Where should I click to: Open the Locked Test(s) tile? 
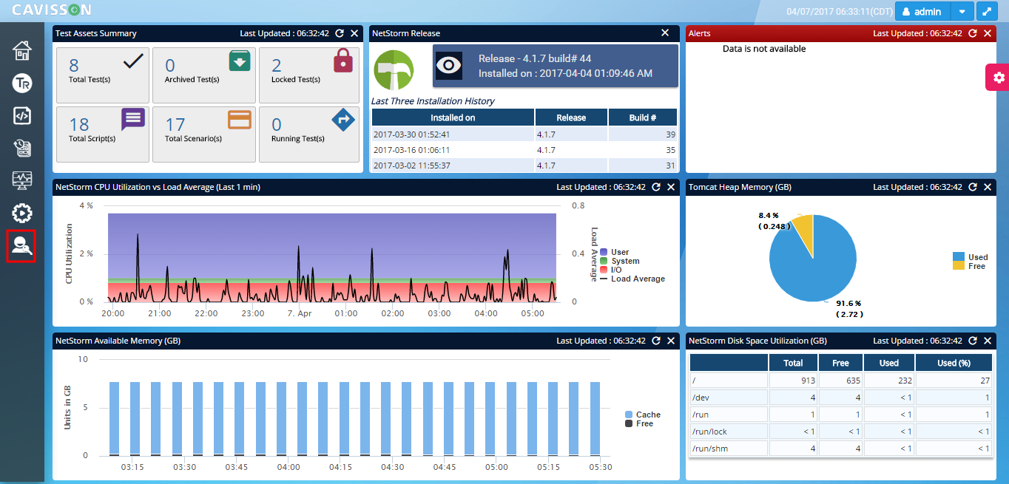309,75
